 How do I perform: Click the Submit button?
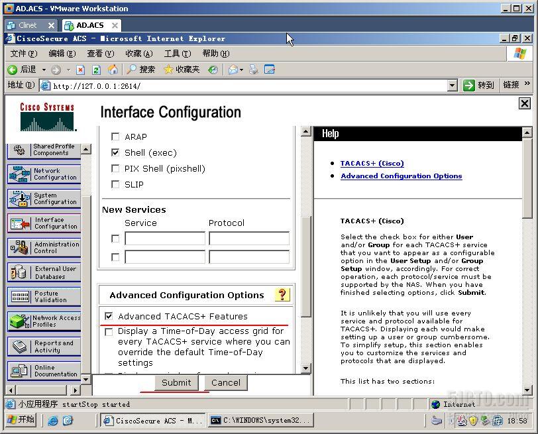click(176, 382)
